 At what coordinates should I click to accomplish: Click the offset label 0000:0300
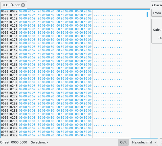point(9,128)
